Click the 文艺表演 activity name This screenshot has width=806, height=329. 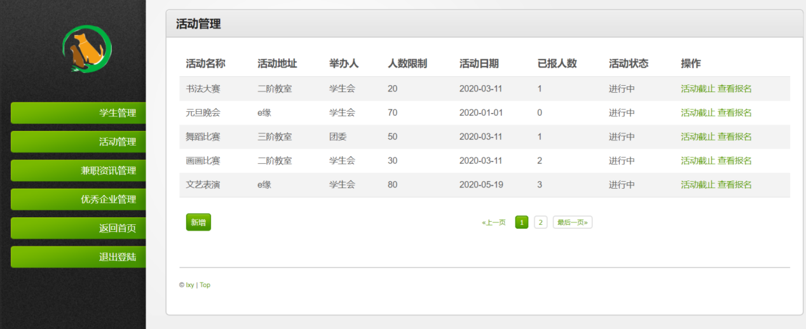[x=203, y=185]
